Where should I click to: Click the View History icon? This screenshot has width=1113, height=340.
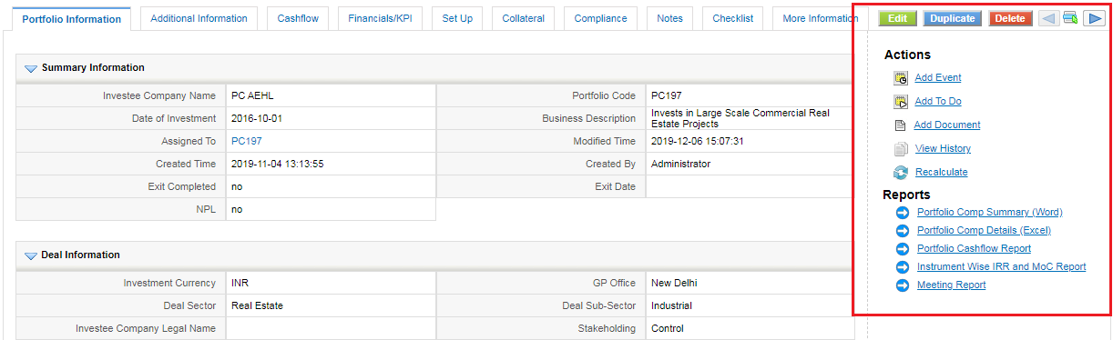click(x=901, y=149)
